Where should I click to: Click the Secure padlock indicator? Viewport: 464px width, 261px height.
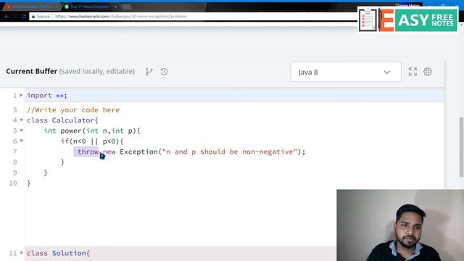coord(41,17)
